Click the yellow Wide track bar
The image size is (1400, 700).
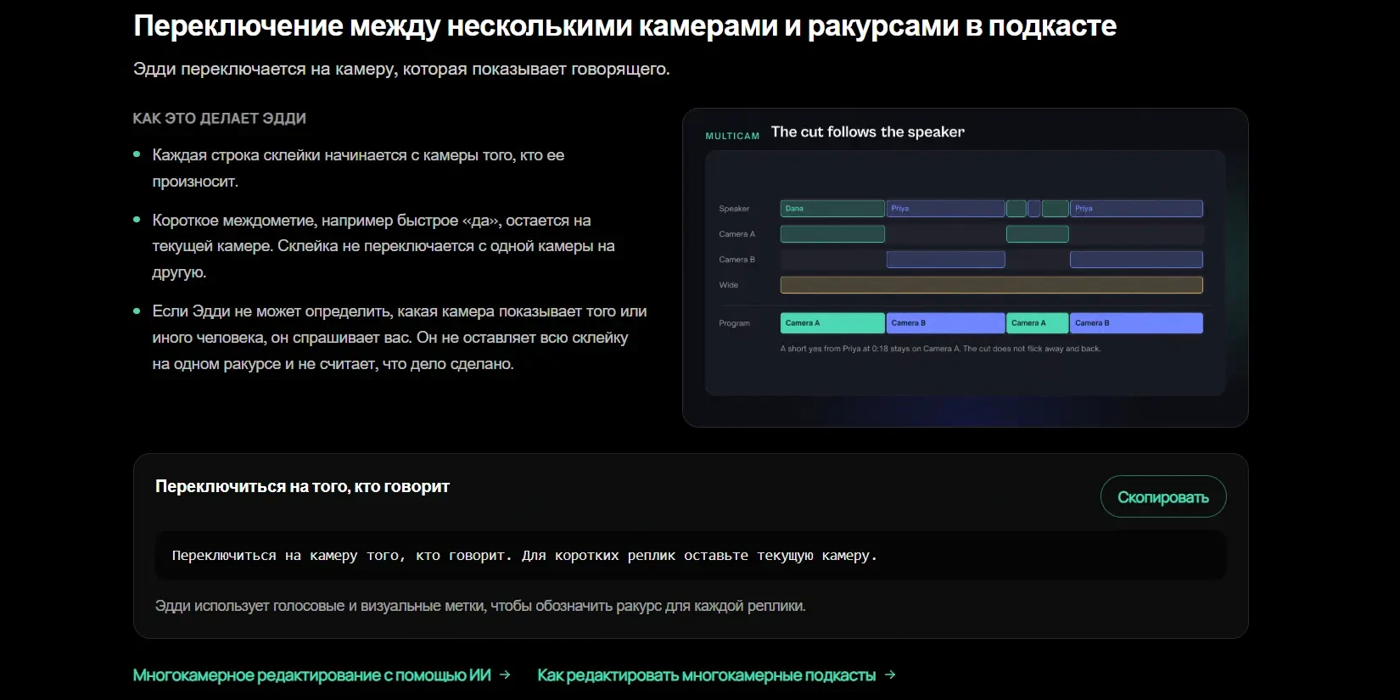pos(991,285)
